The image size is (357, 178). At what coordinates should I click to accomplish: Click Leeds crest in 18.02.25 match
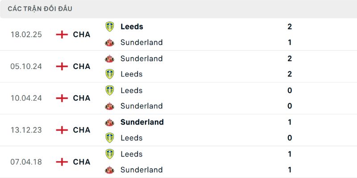(109, 27)
